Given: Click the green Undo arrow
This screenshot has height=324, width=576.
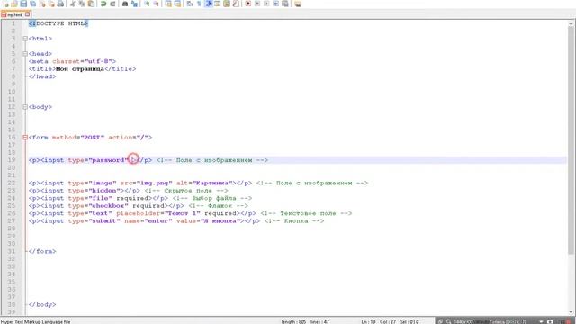Looking at the screenshot, I should coord(103,4).
